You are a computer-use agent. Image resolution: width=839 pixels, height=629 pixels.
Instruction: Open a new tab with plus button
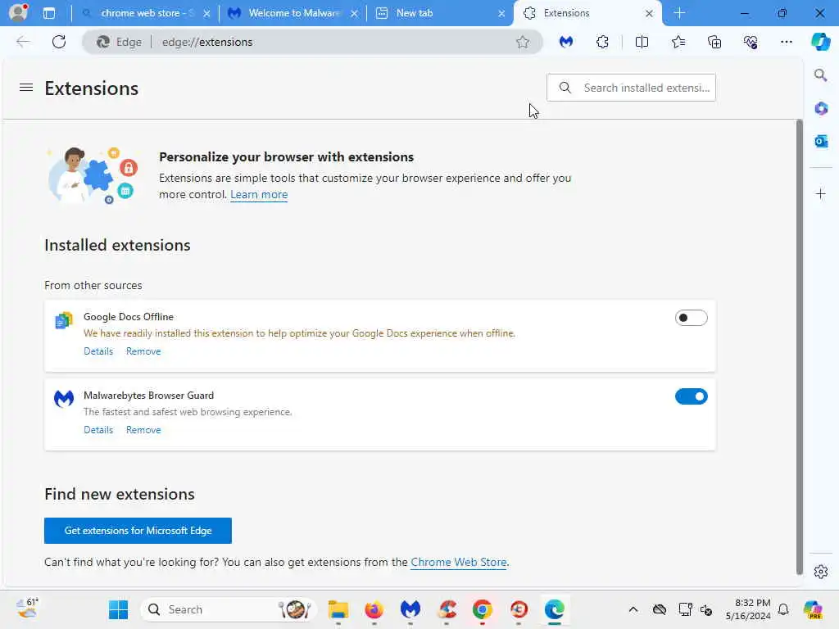[x=679, y=13]
